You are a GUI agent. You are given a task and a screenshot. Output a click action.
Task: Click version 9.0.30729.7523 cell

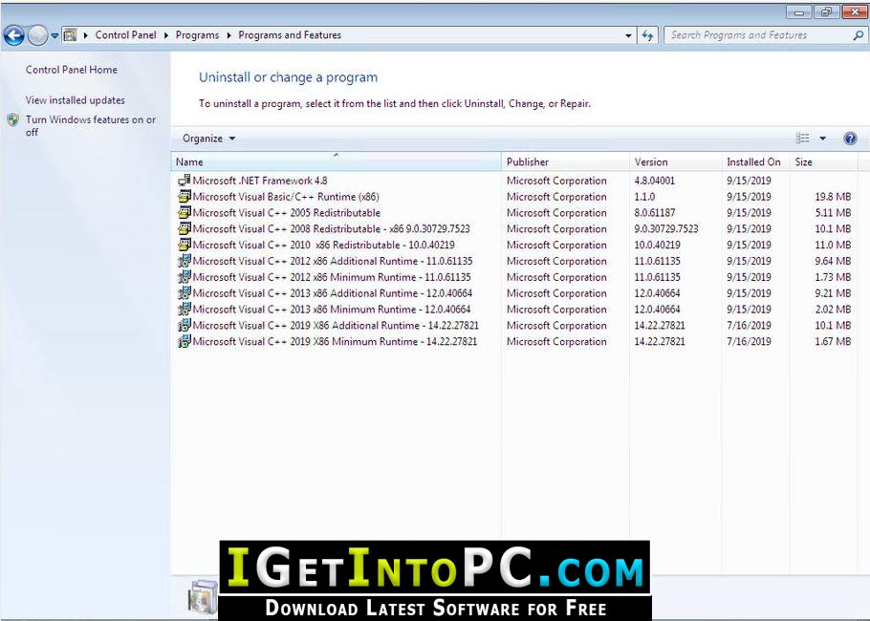click(666, 229)
